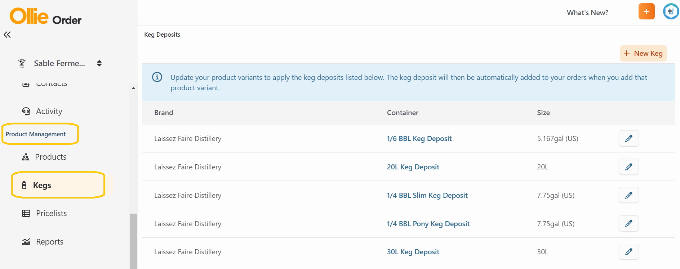Click the Ollie Order logo
Image resolution: width=680 pixels, height=269 pixels.
(45, 17)
